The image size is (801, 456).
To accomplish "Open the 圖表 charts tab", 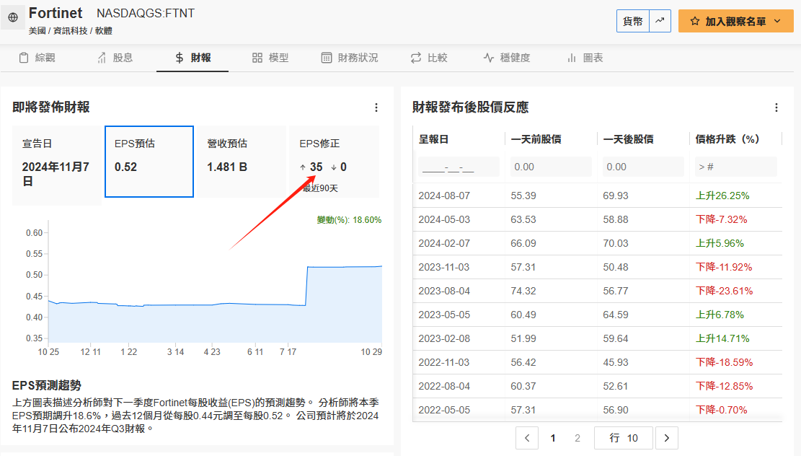I will (585, 58).
